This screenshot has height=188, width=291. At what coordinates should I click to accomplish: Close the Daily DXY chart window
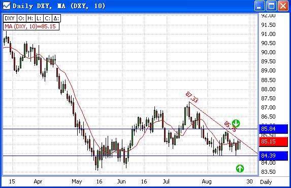coord(283,6)
